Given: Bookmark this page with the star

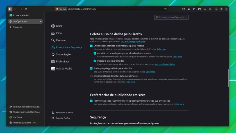Looking at the screenshot, I should pos(165,9).
